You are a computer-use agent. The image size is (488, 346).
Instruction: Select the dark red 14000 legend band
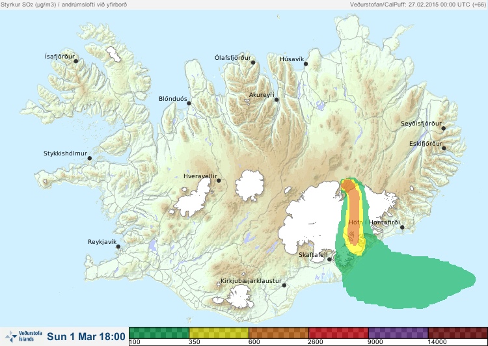(458, 333)
